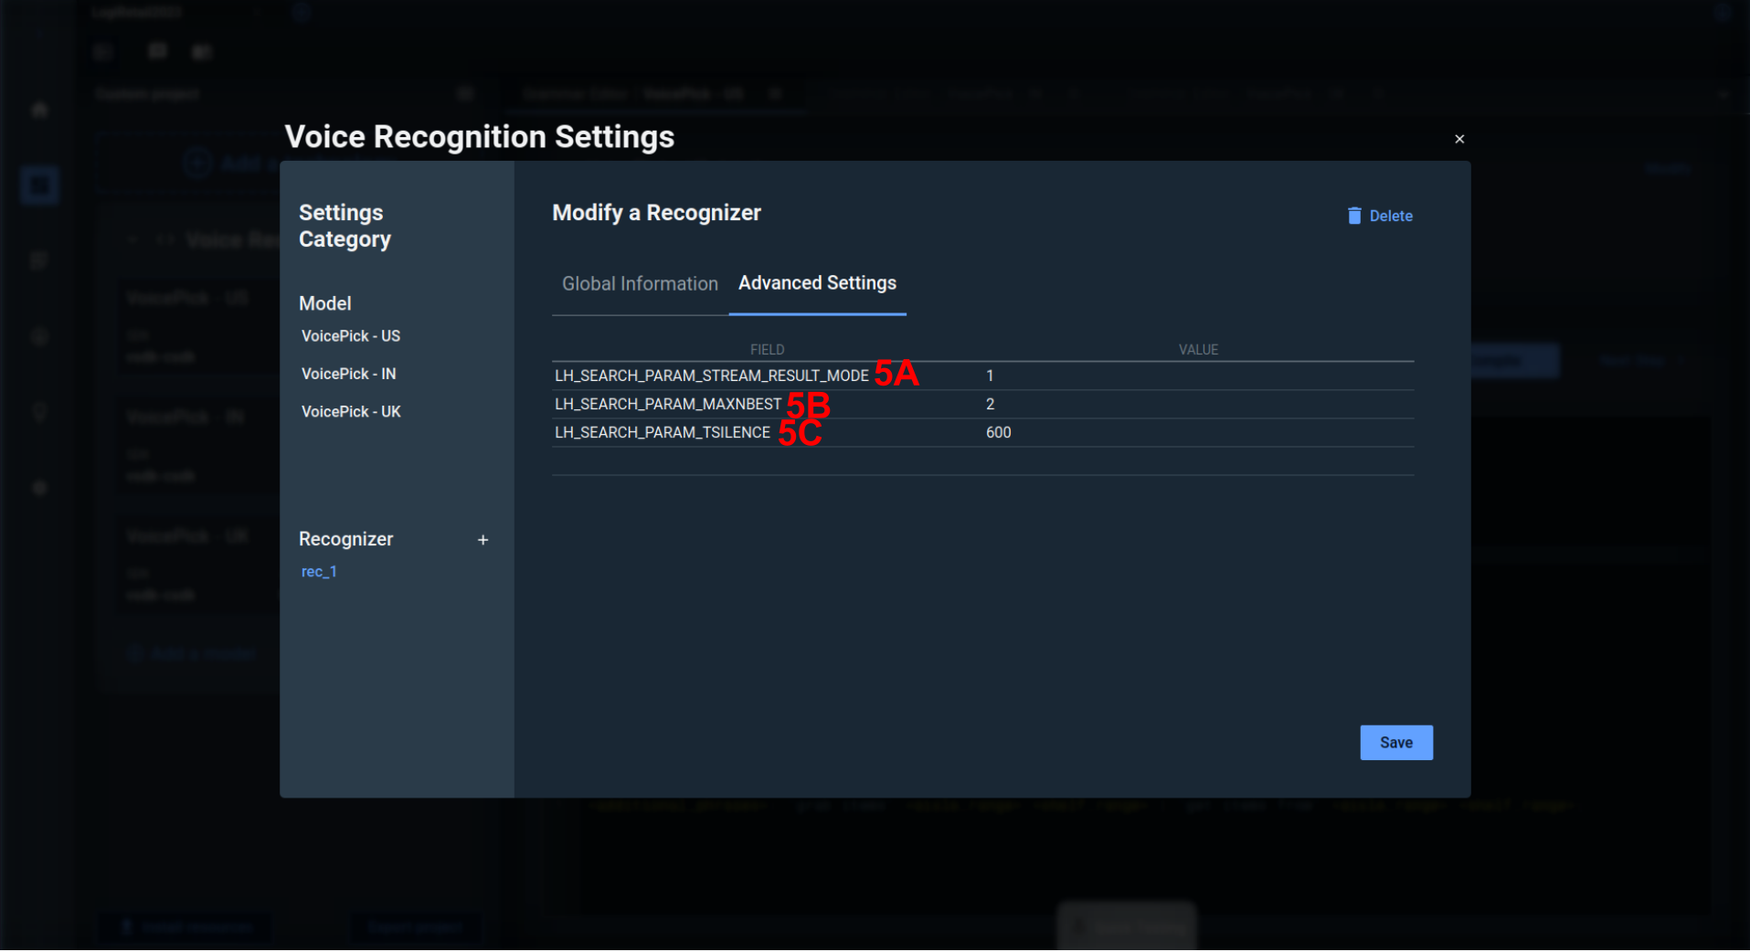Close the Voice Recognition Settings dialog
1750x952 pixels.
1458,139
